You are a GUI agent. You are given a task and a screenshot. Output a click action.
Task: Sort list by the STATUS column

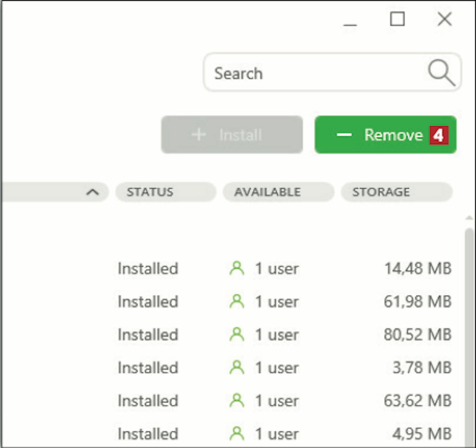[165, 192]
